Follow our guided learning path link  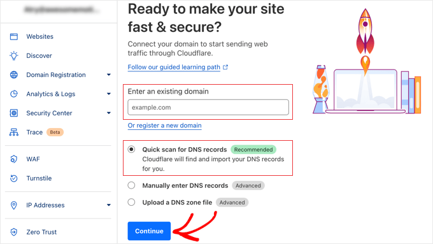(174, 67)
